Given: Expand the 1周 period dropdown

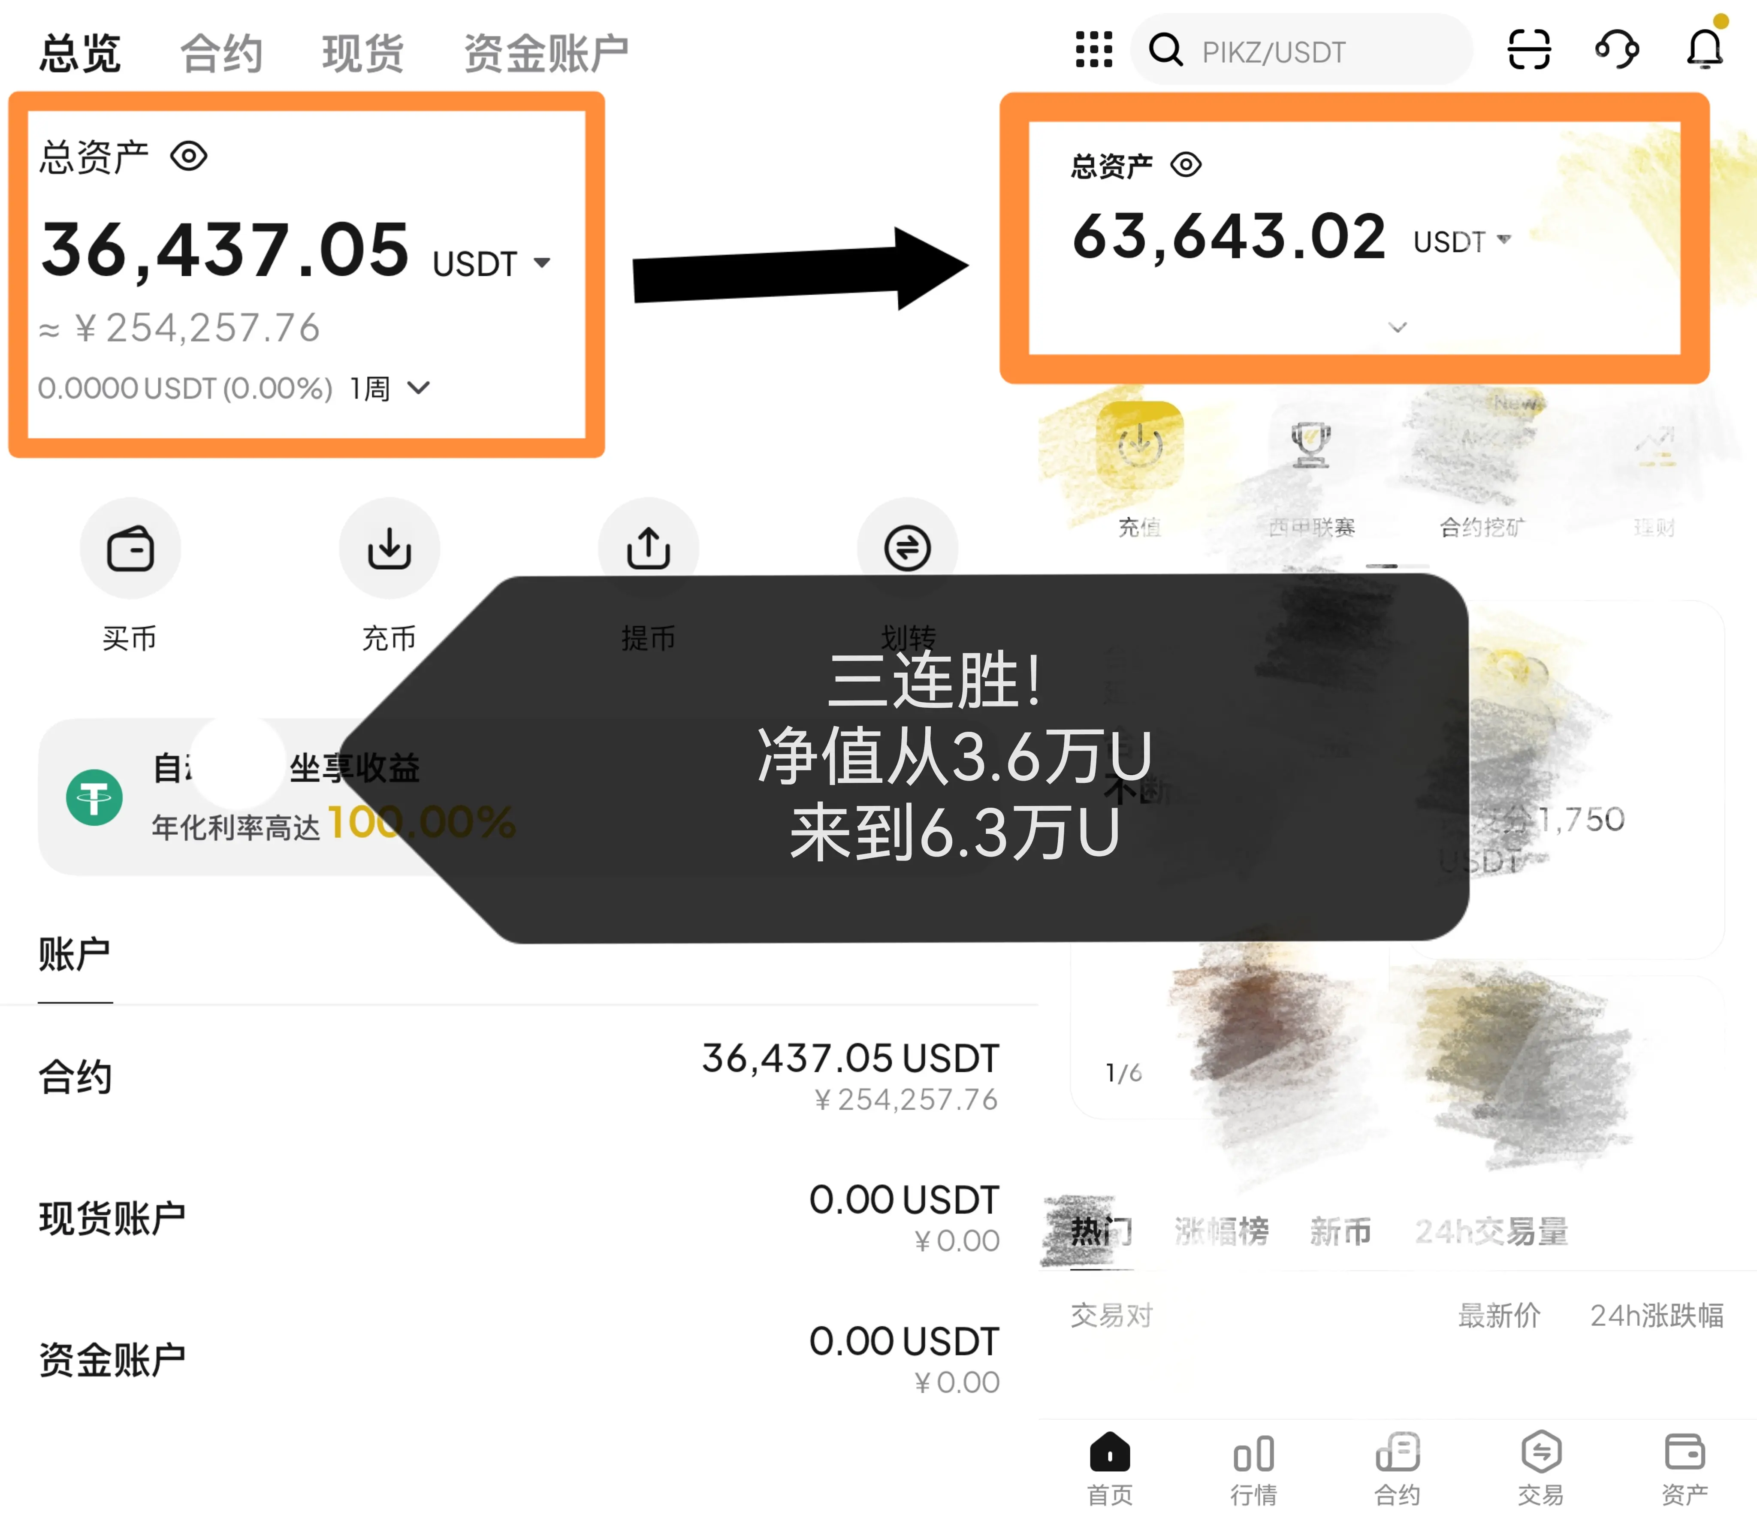Looking at the screenshot, I should click(418, 389).
